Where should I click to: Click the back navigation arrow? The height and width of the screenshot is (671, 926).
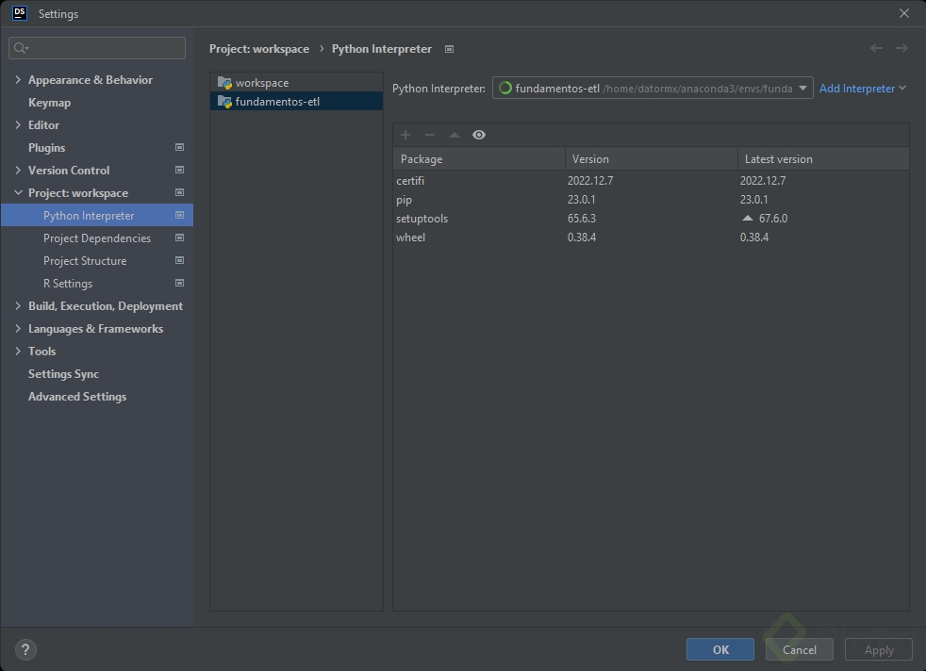(x=876, y=48)
